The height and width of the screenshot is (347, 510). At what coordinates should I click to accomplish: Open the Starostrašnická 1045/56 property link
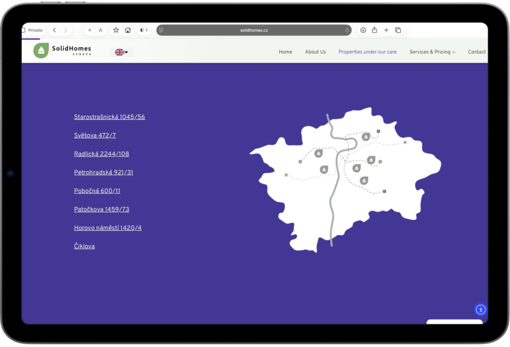coord(110,117)
